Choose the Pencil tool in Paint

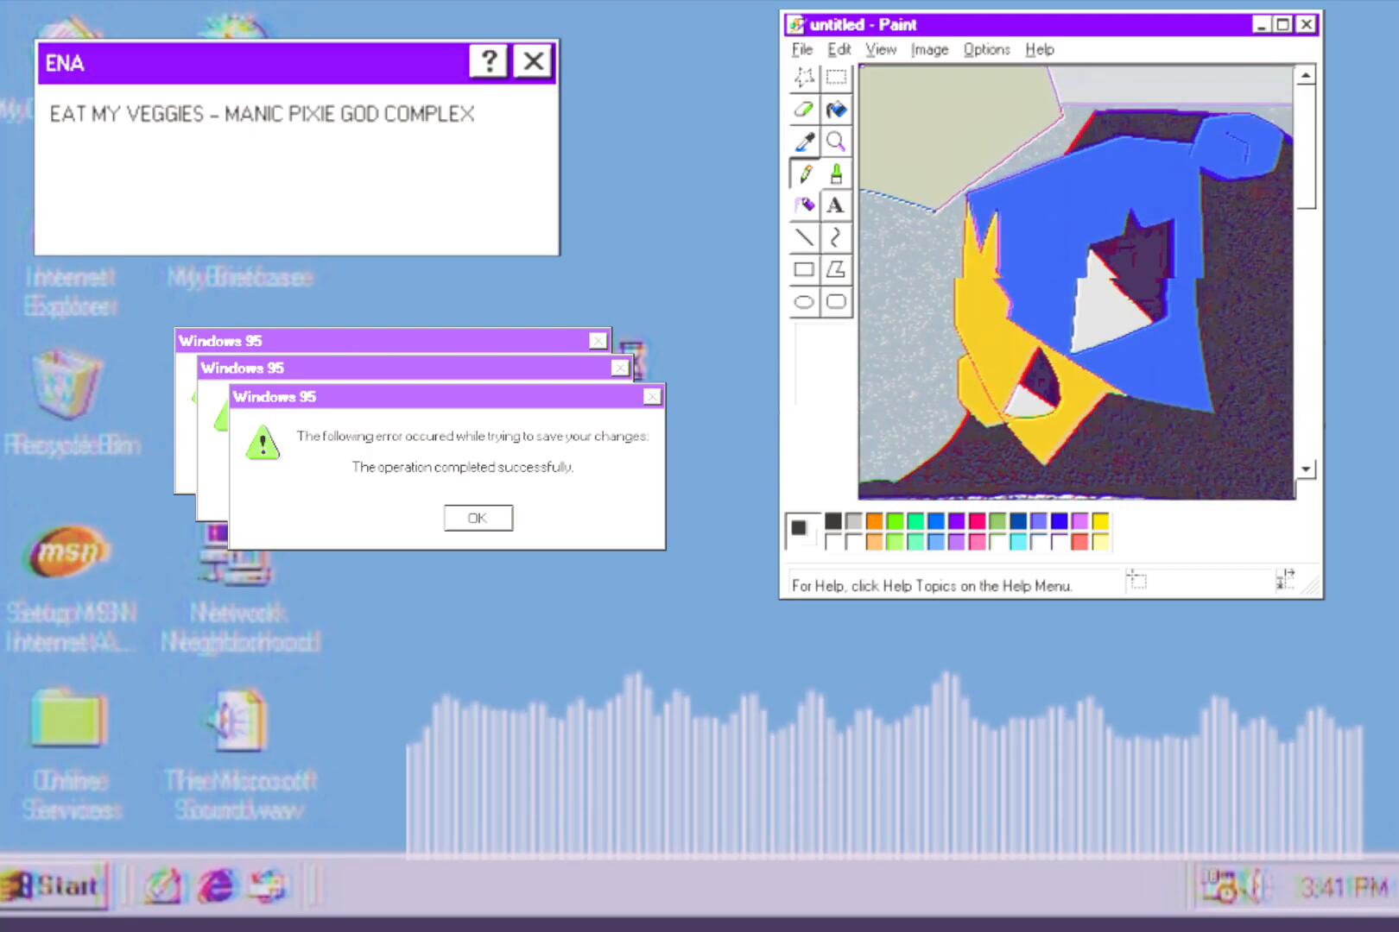804,173
